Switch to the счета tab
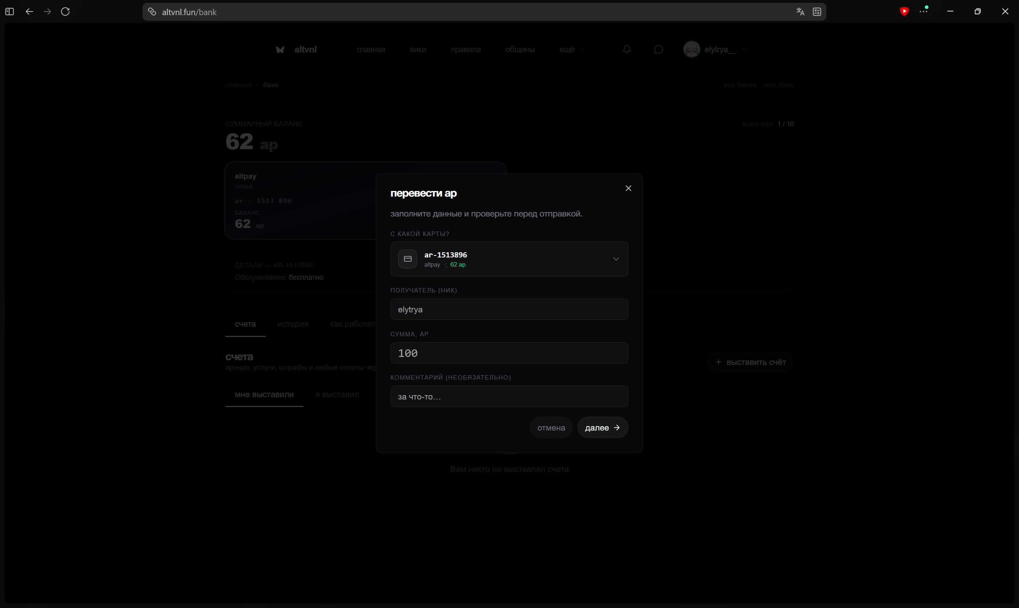 (245, 324)
